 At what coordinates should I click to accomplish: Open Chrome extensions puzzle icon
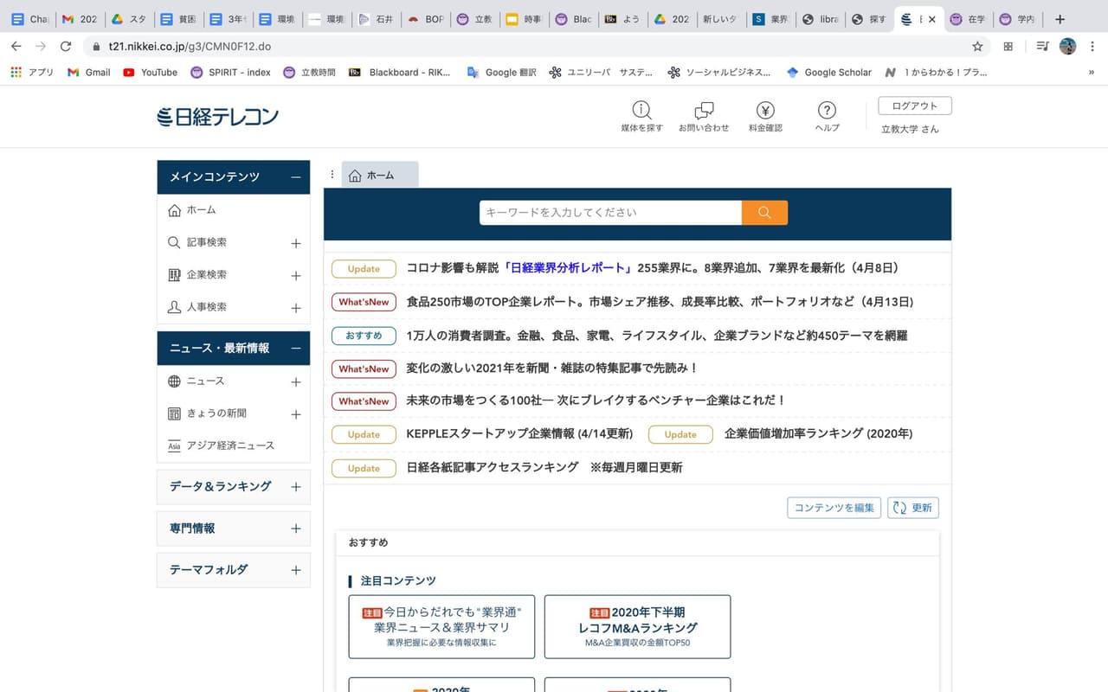coord(1008,46)
